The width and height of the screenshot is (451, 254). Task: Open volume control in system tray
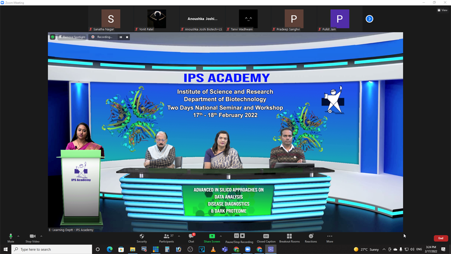[x=412, y=249]
